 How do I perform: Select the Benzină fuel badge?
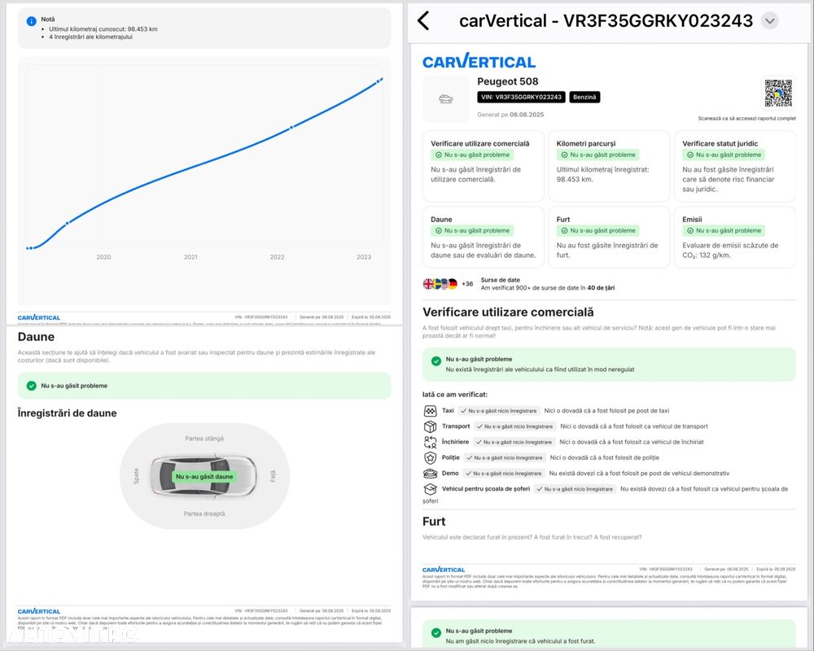click(584, 97)
